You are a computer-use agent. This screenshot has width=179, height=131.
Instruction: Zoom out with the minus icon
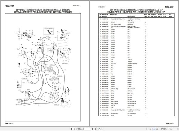[x=171, y=129]
